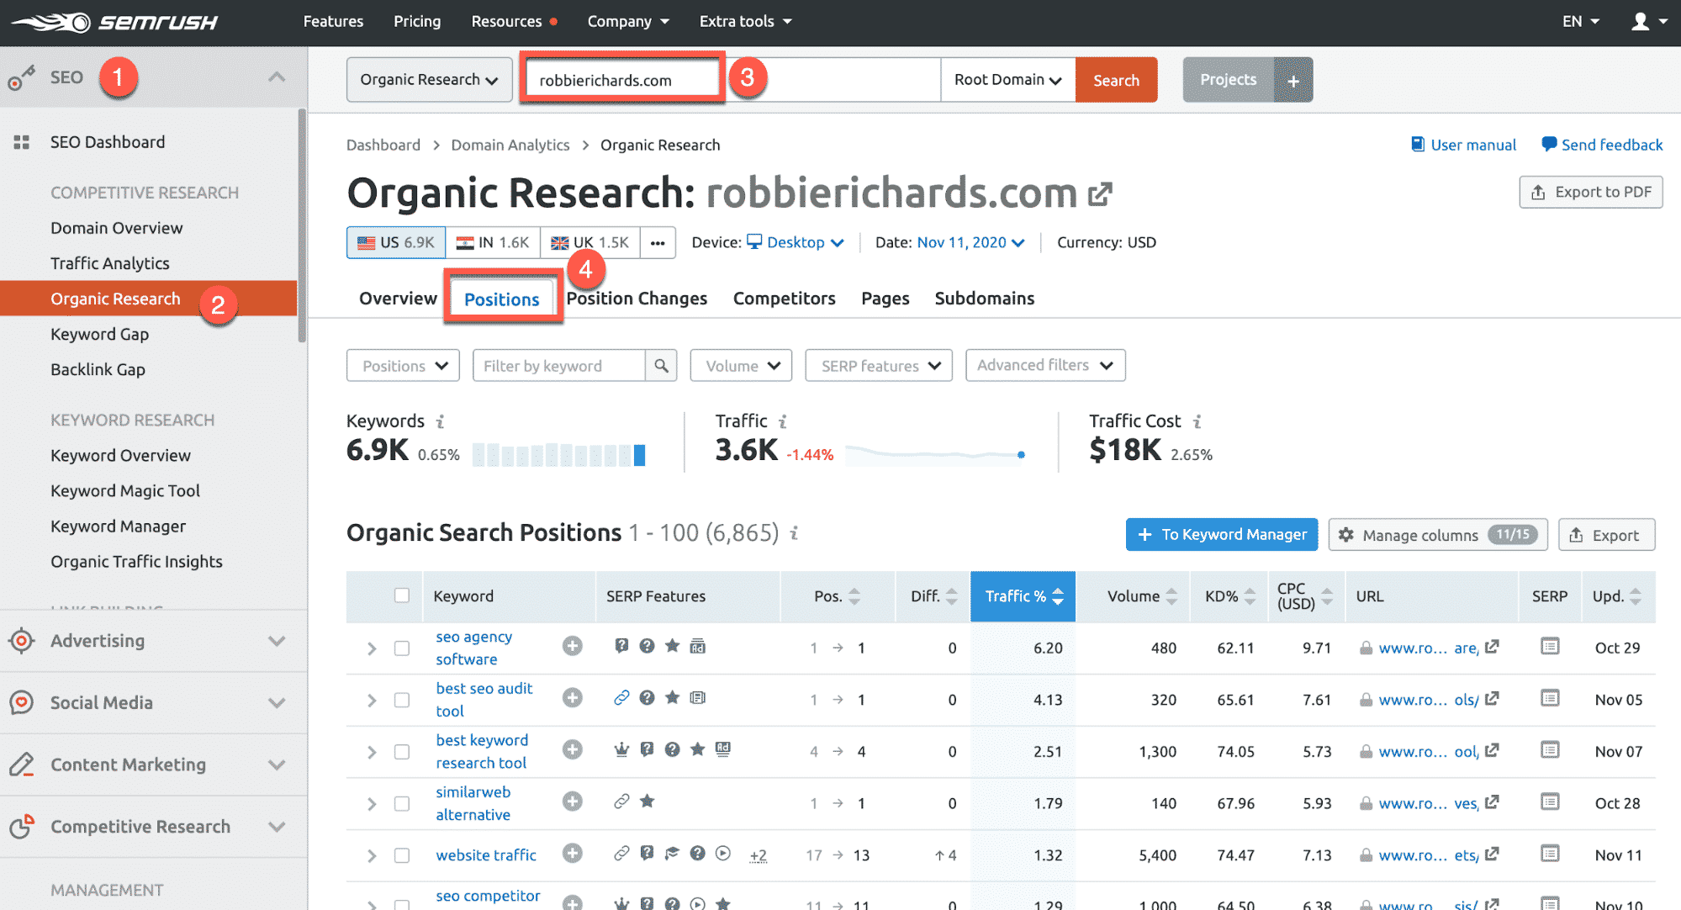Click the three-dots more countries button
The width and height of the screenshot is (1681, 910).
658,243
